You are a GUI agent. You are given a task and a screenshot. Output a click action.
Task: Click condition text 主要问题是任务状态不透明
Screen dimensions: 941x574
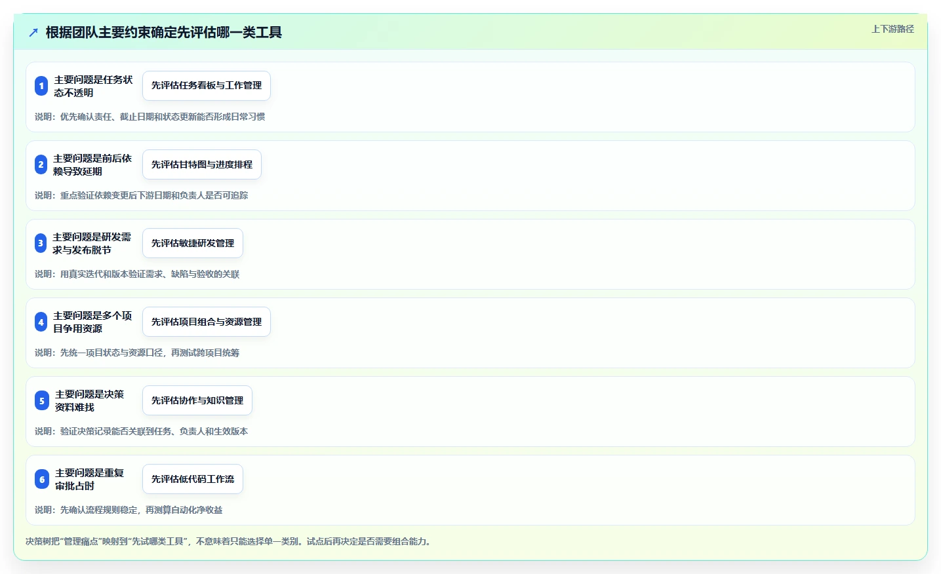point(93,86)
